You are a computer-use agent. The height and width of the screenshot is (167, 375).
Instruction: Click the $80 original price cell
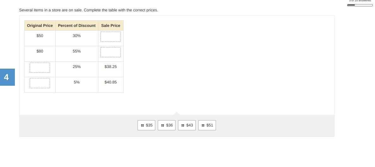[40, 51]
